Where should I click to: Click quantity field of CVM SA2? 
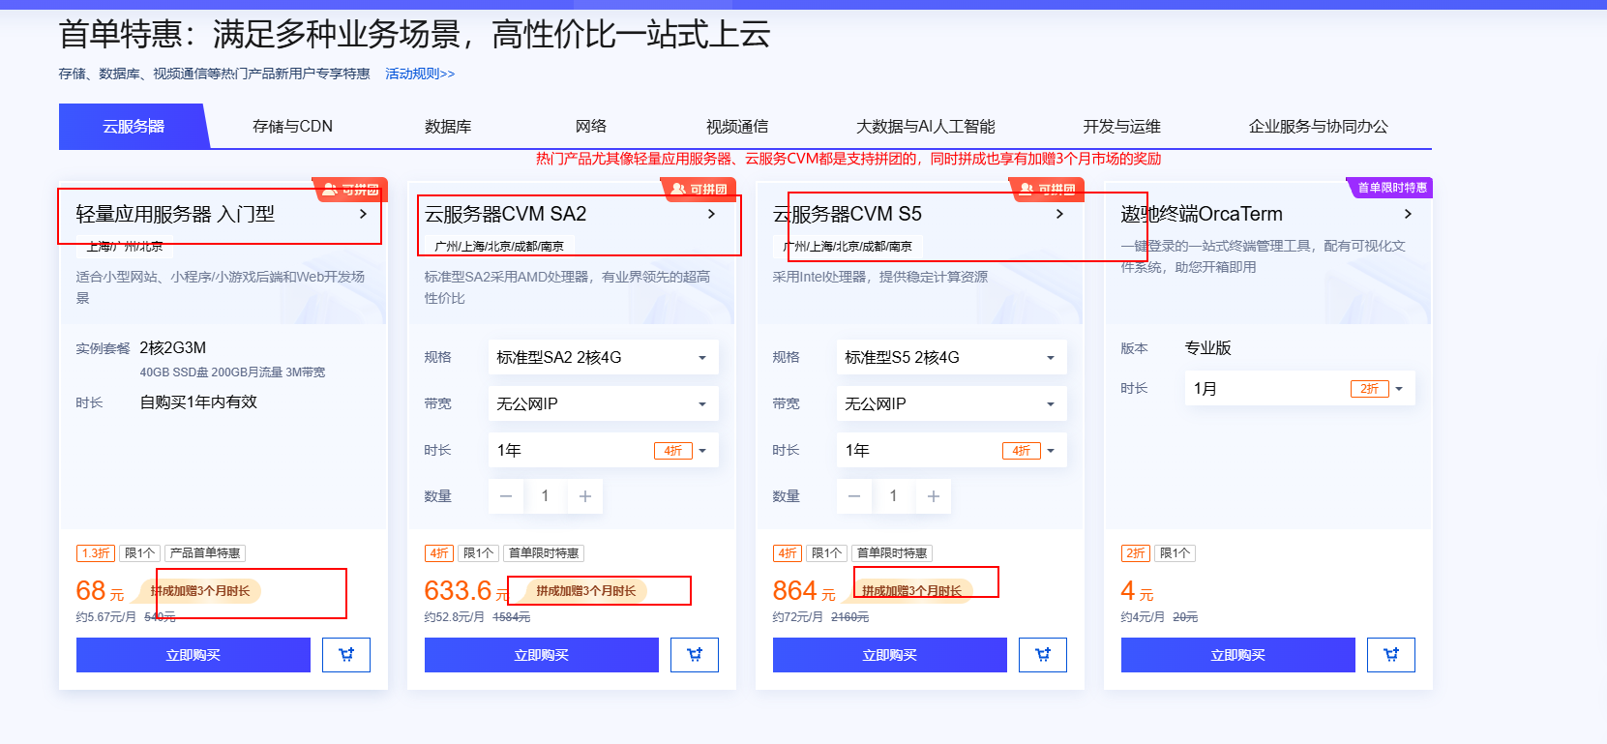546,496
